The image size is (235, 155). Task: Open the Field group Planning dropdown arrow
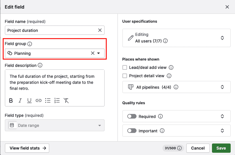coord(99,53)
